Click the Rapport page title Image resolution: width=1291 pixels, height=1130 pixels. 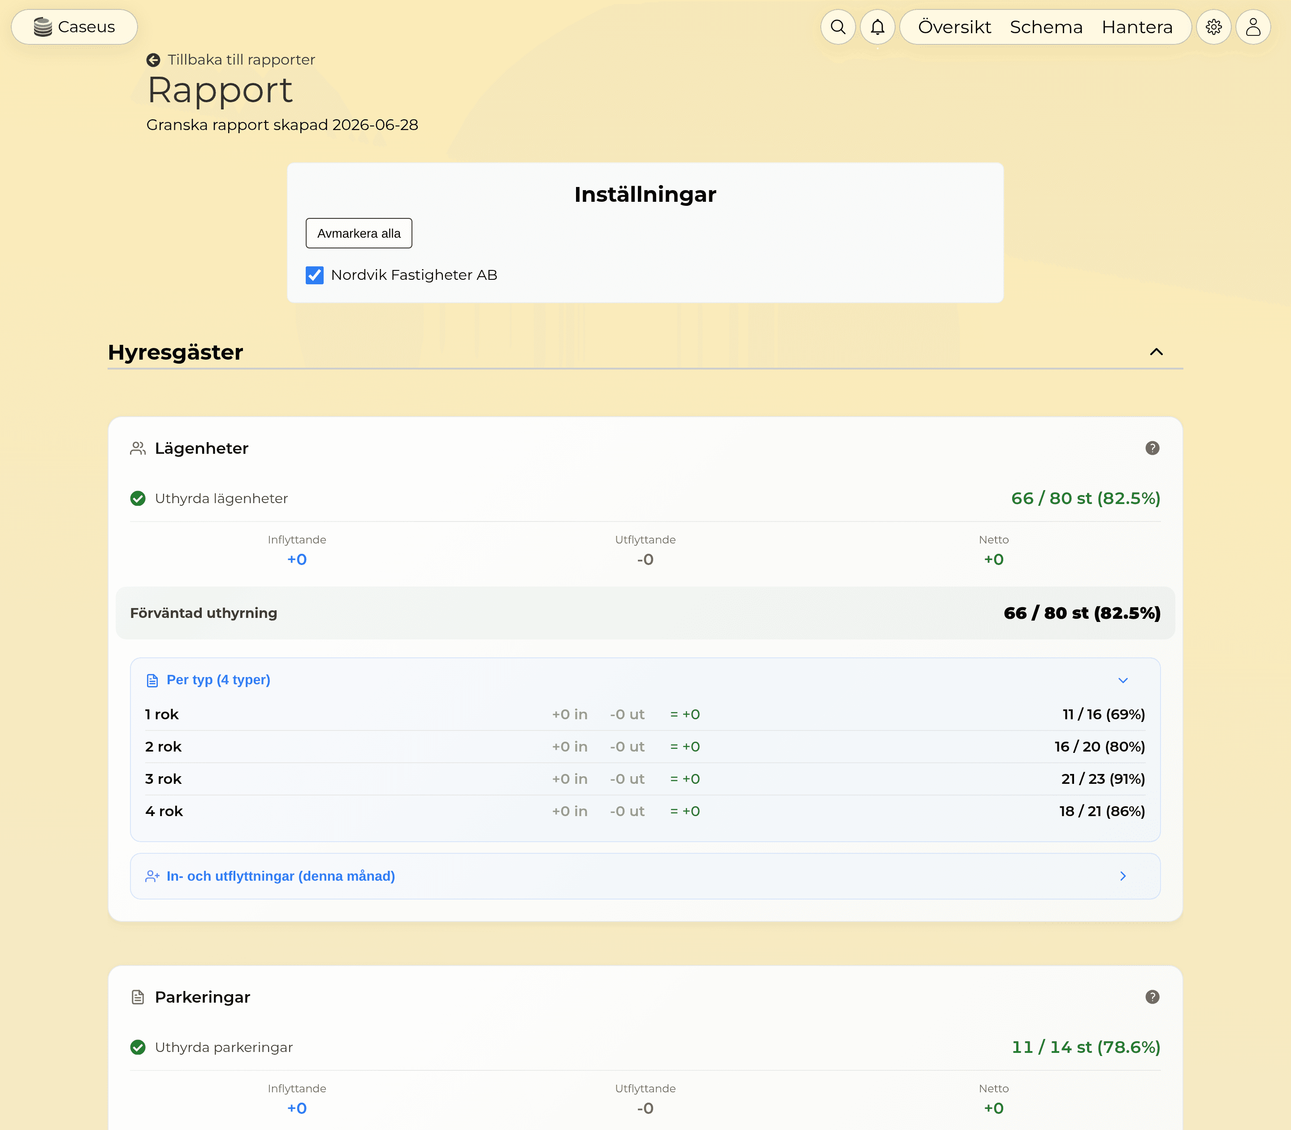pos(220,90)
